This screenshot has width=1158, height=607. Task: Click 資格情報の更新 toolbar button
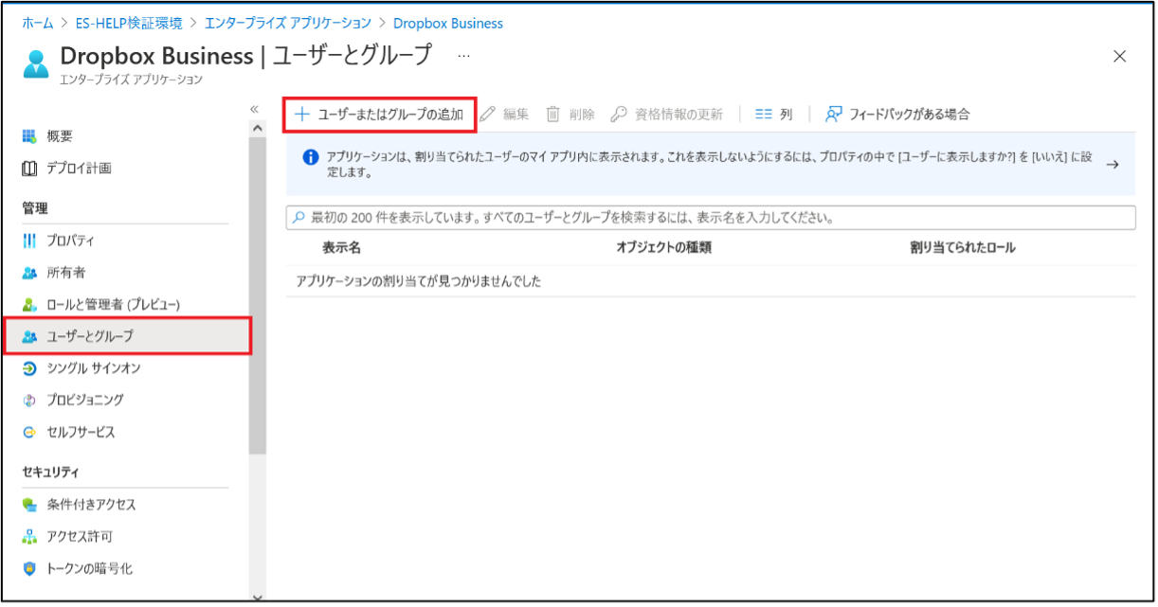pos(667,115)
